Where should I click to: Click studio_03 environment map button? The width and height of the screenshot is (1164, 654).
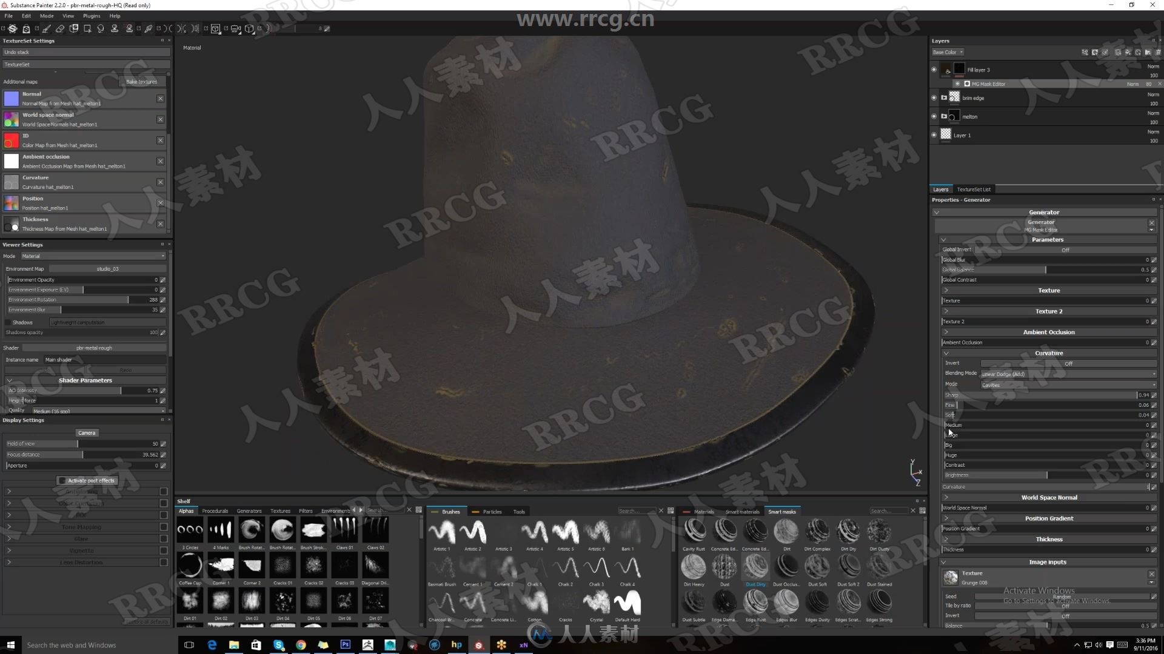click(x=107, y=269)
